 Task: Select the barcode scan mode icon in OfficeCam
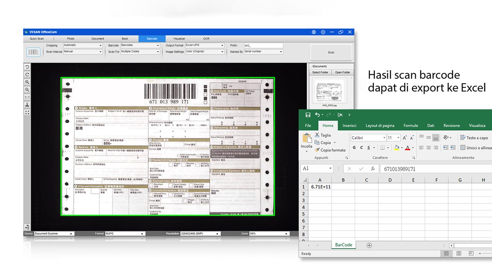33,52
